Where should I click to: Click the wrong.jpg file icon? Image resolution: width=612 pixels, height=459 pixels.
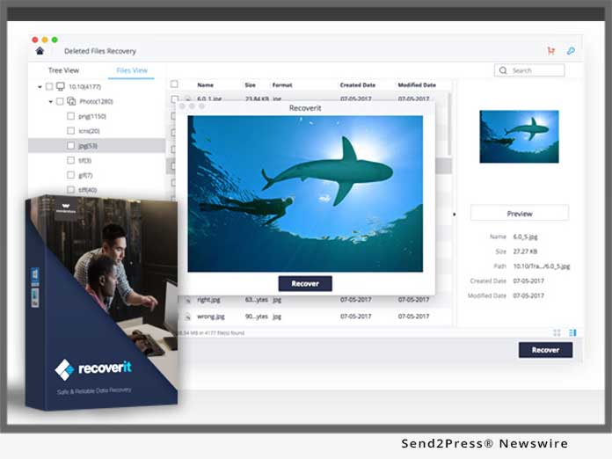185,315
